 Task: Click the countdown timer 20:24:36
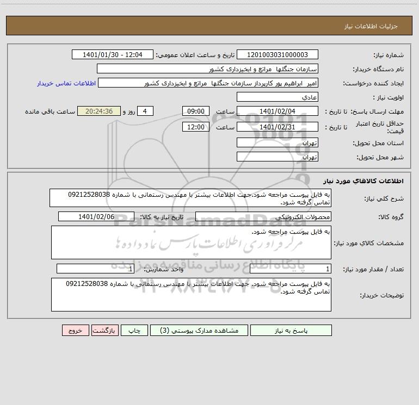tap(99, 111)
